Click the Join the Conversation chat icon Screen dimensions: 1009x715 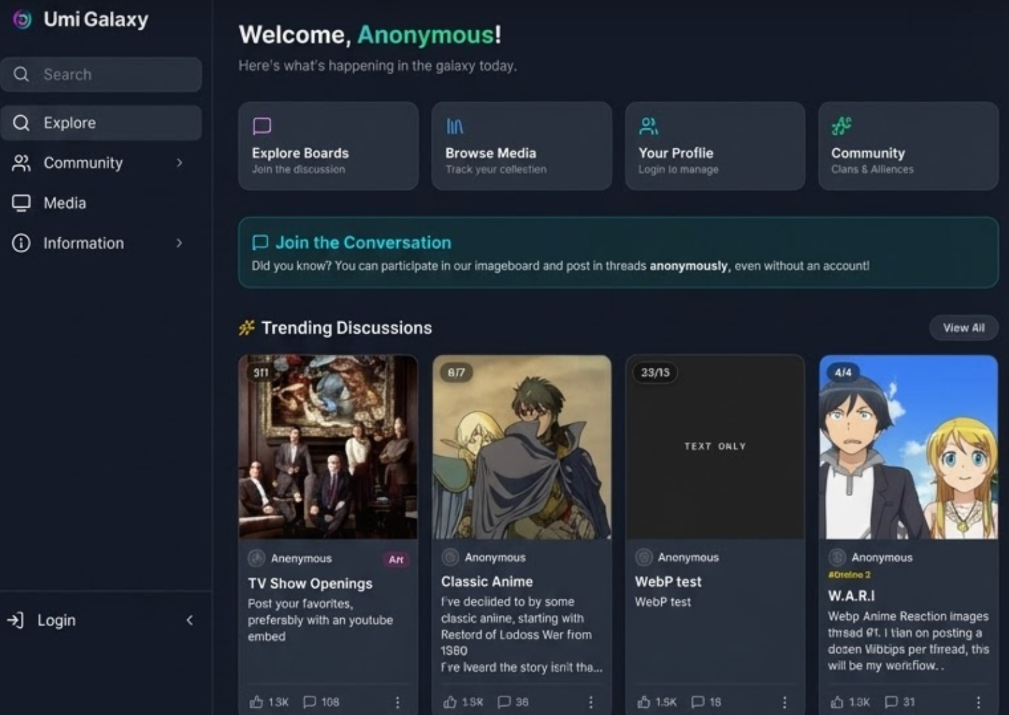260,243
